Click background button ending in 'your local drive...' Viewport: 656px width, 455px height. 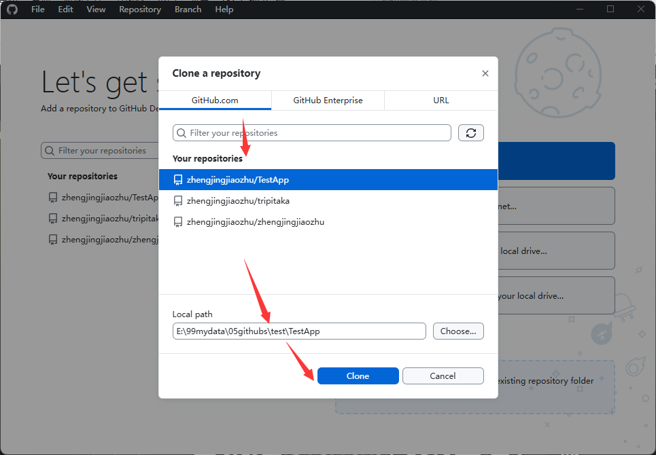click(x=557, y=295)
